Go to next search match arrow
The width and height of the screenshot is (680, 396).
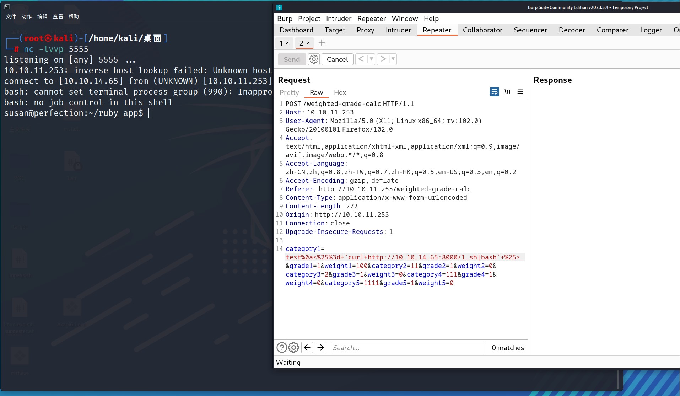pos(320,347)
